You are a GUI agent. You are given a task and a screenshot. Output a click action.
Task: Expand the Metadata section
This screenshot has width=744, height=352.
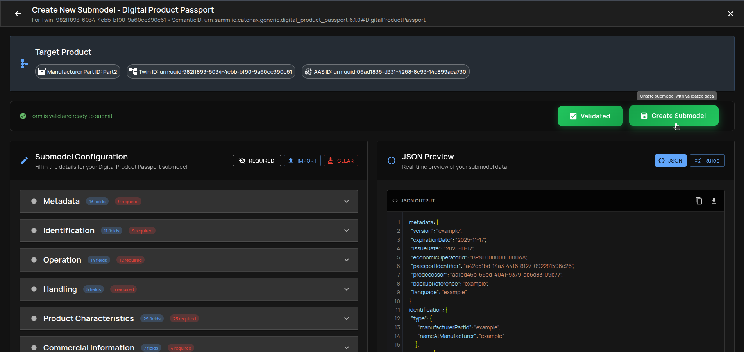(346, 201)
